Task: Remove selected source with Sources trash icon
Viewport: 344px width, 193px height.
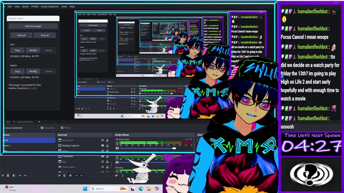Action: click(64, 176)
